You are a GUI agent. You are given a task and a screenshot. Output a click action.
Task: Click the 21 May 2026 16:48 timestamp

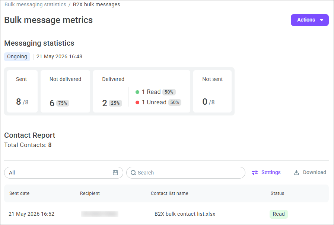tap(59, 56)
